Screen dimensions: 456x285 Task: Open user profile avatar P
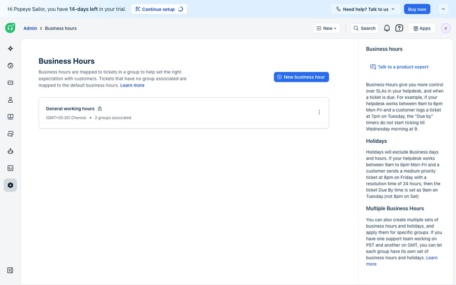(x=446, y=28)
